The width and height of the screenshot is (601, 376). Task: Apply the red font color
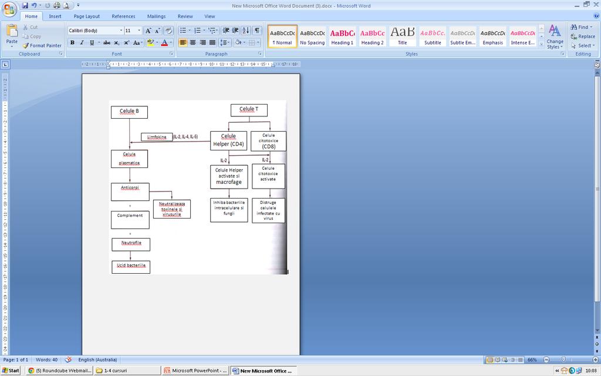164,42
